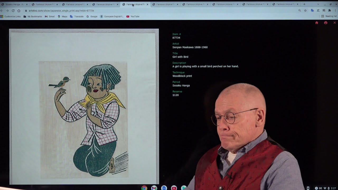Open the My Bookmarks folder
Screen dimensions: 338x190
pyautogui.click(x=33, y=16)
